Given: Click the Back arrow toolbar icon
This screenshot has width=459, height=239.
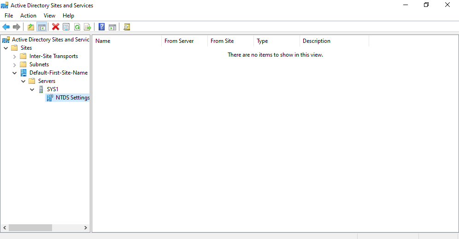Looking at the screenshot, I should tap(6, 27).
